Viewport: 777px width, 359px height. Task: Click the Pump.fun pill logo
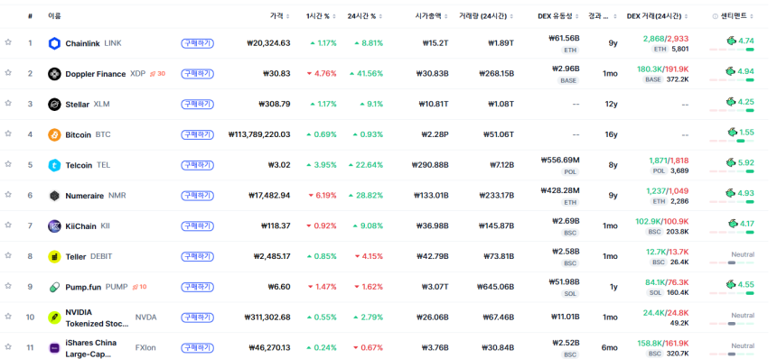pos(54,288)
